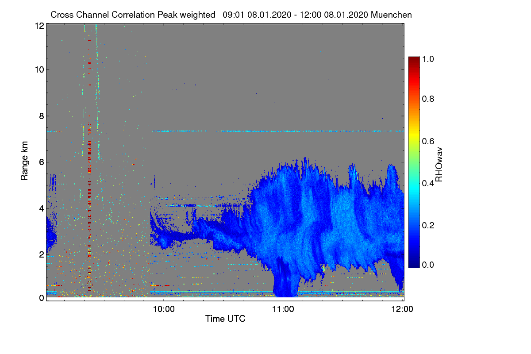Click the y-axis tick label '4'
531x354 pixels.
pyautogui.click(x=41, y=208)
